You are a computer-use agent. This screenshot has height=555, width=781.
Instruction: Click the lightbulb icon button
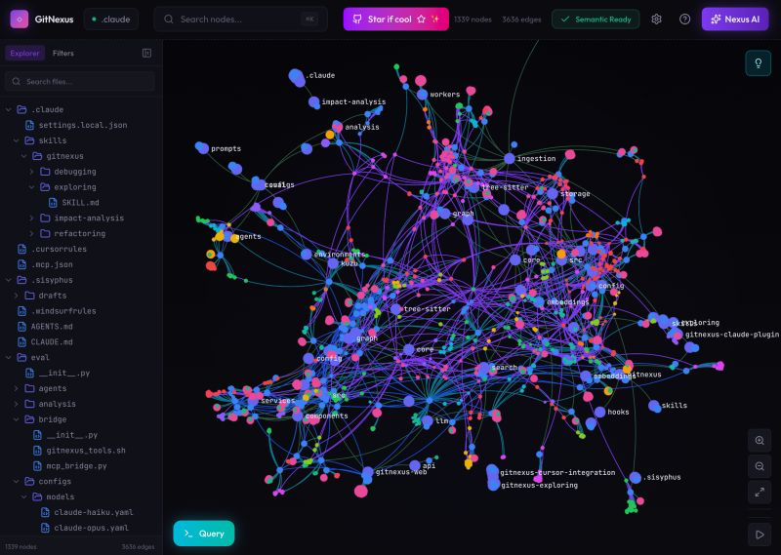pos(758,63)
